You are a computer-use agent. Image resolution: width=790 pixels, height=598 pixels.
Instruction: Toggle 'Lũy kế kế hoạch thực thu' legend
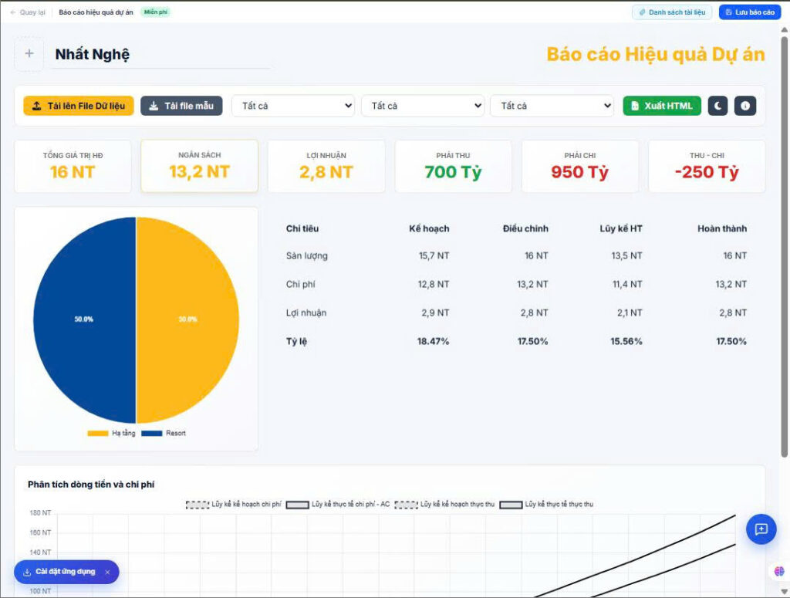point(444,505)
